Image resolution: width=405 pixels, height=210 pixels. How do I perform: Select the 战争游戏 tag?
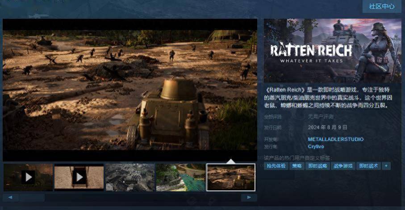tap(343, 166)
